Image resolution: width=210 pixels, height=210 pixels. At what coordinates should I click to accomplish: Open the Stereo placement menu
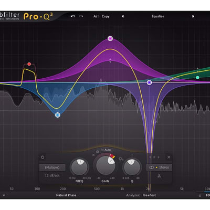[159, 167]
